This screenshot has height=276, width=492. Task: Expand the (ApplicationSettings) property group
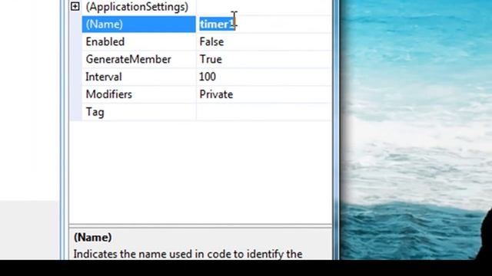coord(75,6)
